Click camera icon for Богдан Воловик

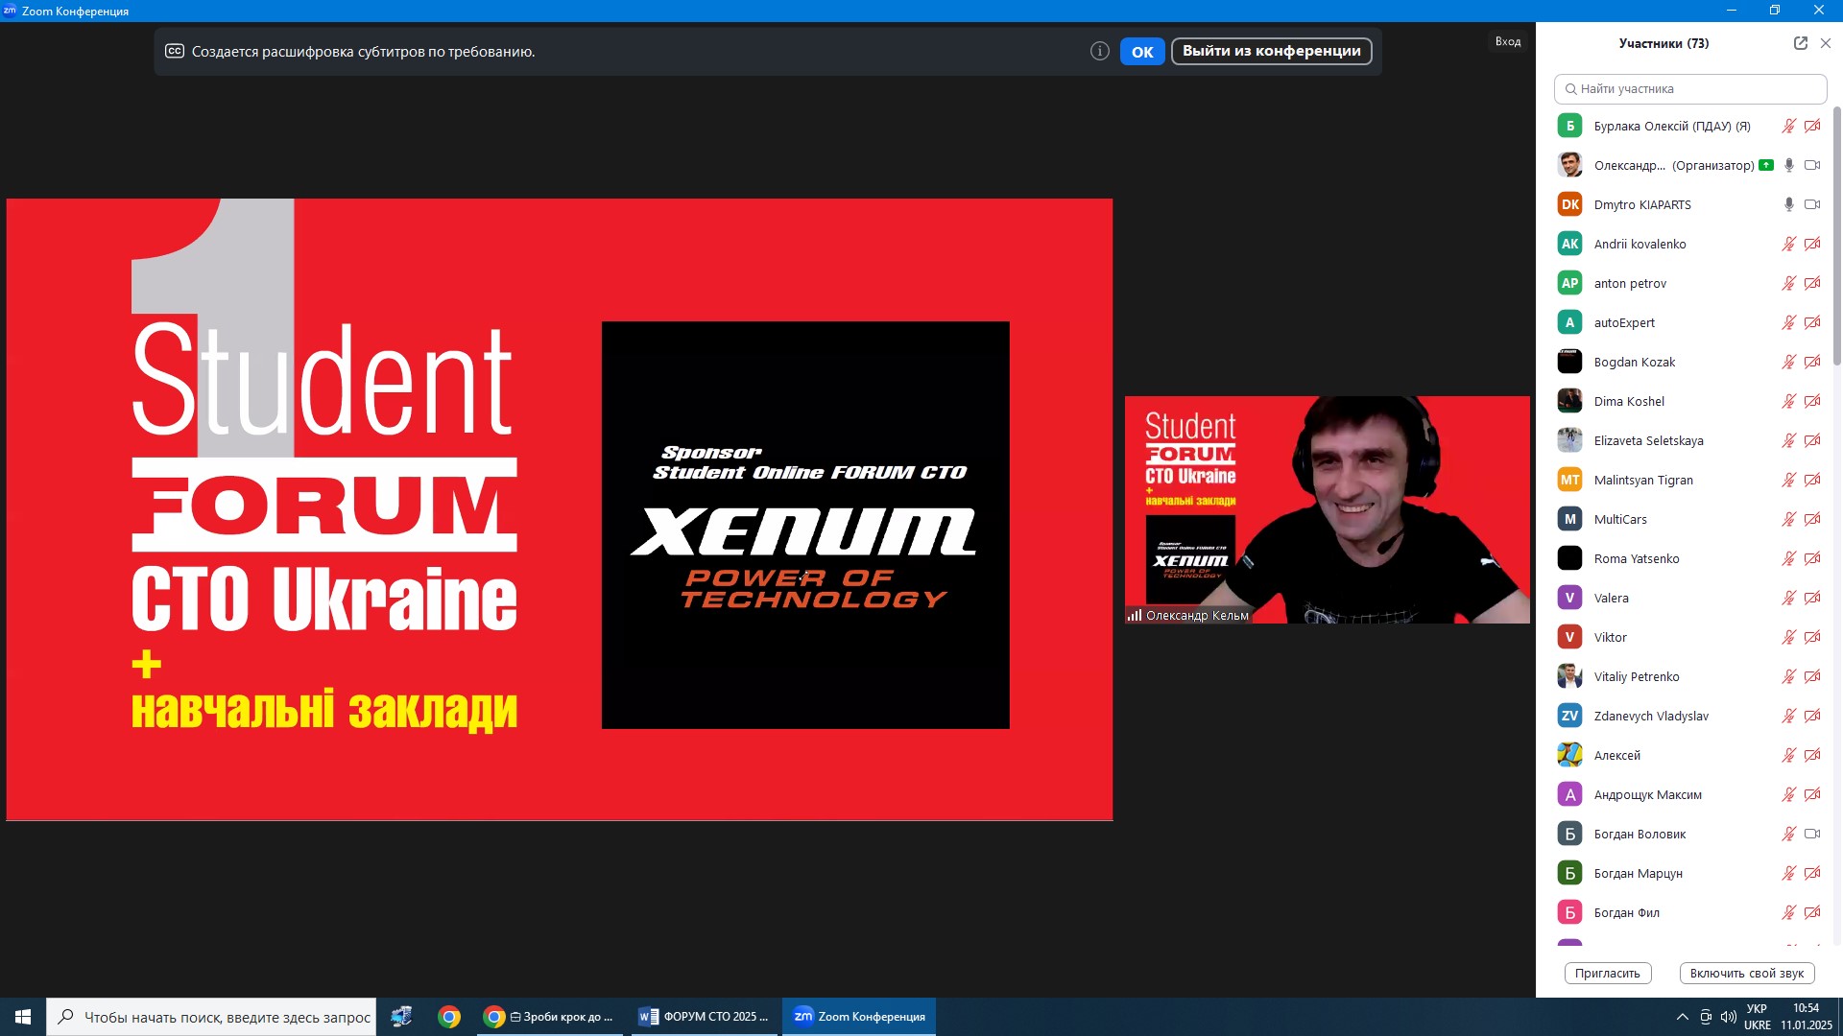click(x=1812, y=834)
